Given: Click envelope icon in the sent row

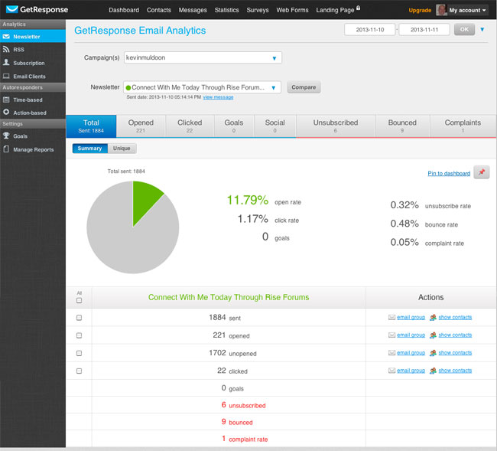Looking at the screenshot, I should [391, 317].
